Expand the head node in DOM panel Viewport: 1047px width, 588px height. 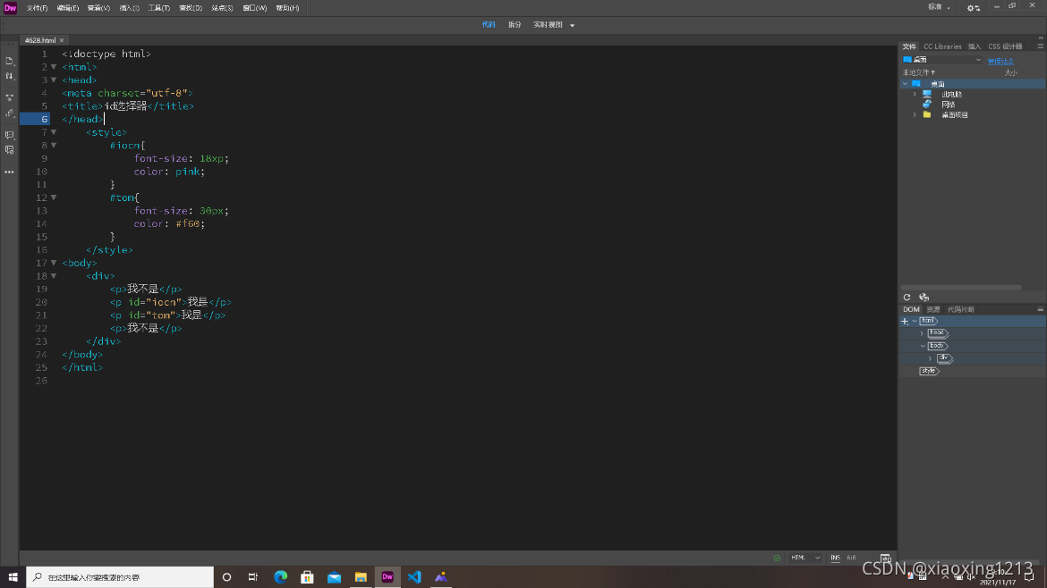tap(922, 333)
